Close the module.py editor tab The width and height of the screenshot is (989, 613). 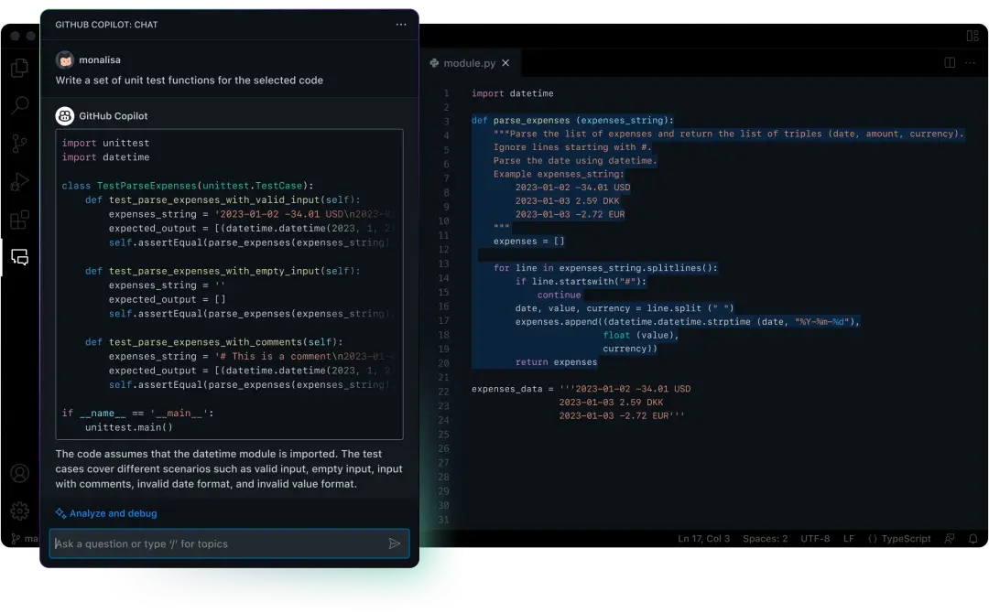[505, 63]
